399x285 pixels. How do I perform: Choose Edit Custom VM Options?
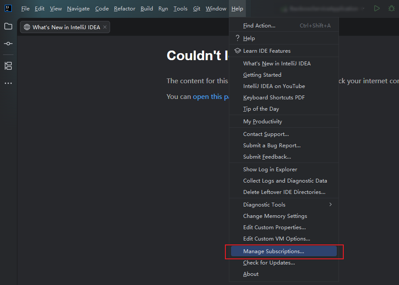point(284,239)
